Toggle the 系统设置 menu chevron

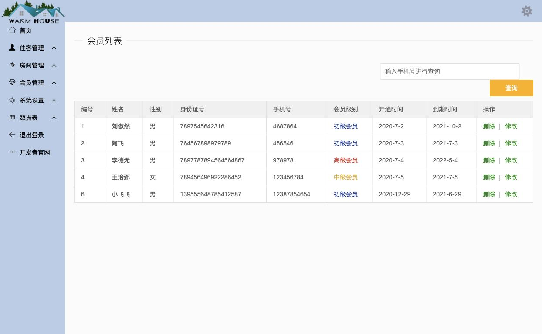tap(54, 100)
